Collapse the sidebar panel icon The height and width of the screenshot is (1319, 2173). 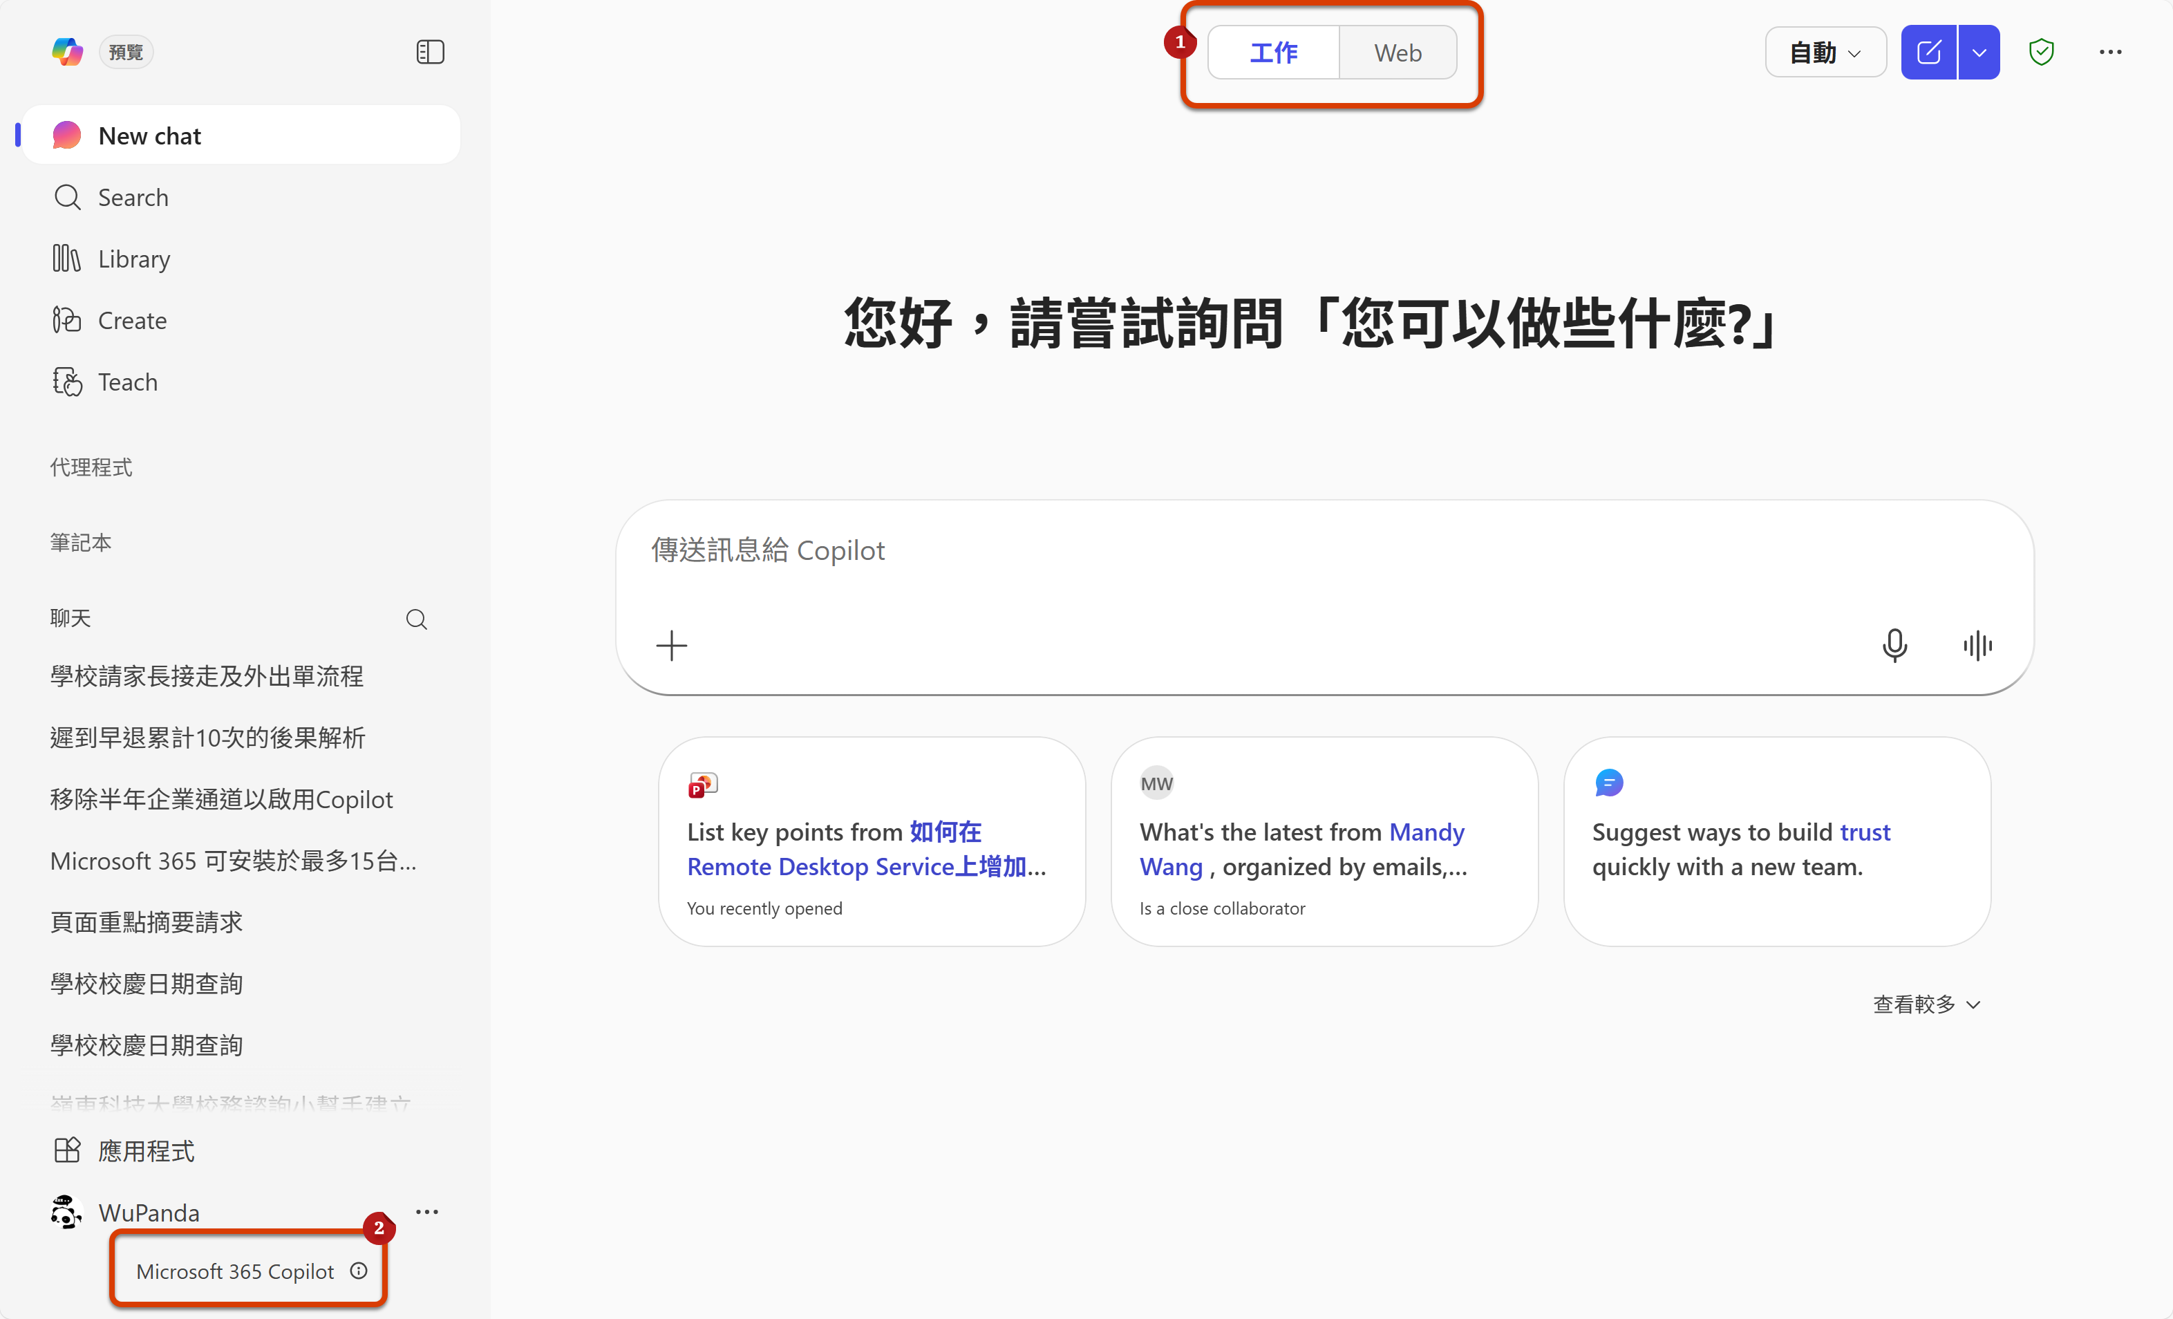point(429,52)
